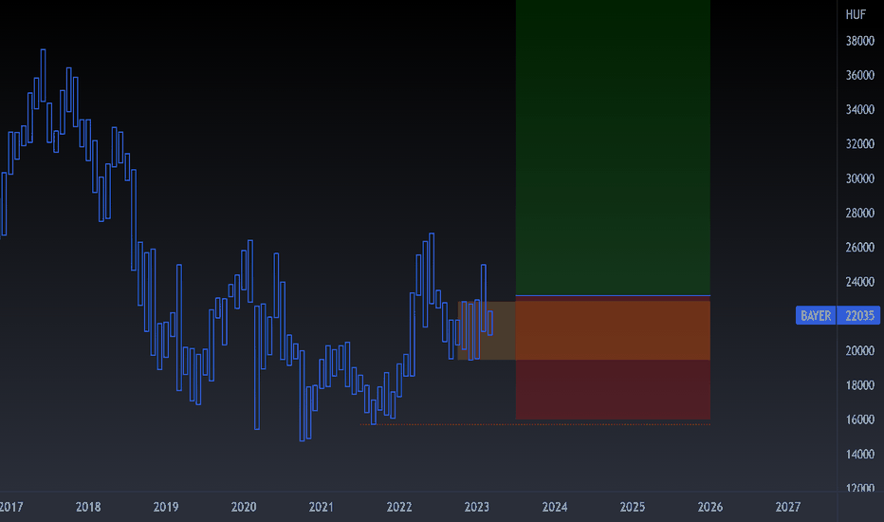Click the 32000 price axis label
Screen dimensions: 884x522
click(x=859, y=144)
